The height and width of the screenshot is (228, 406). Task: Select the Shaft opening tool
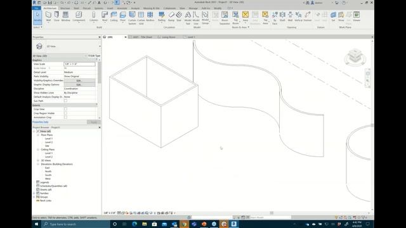282,16
